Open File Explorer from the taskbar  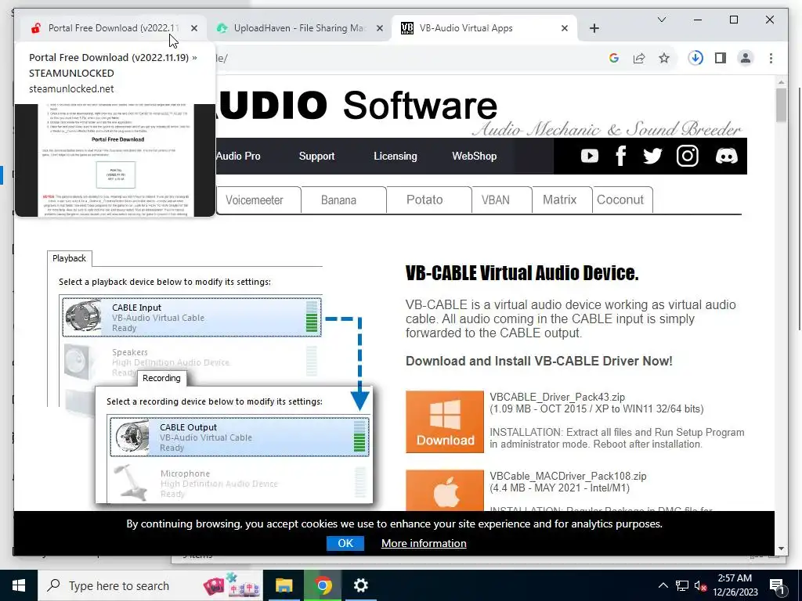pos(284,585)
